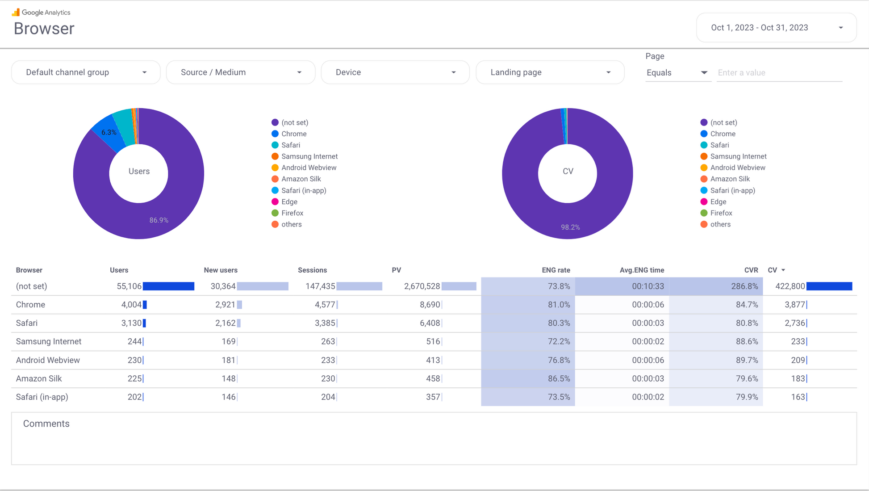Click Chrome legend dot in Users chart
869x491 pixels.
[275, 134]
